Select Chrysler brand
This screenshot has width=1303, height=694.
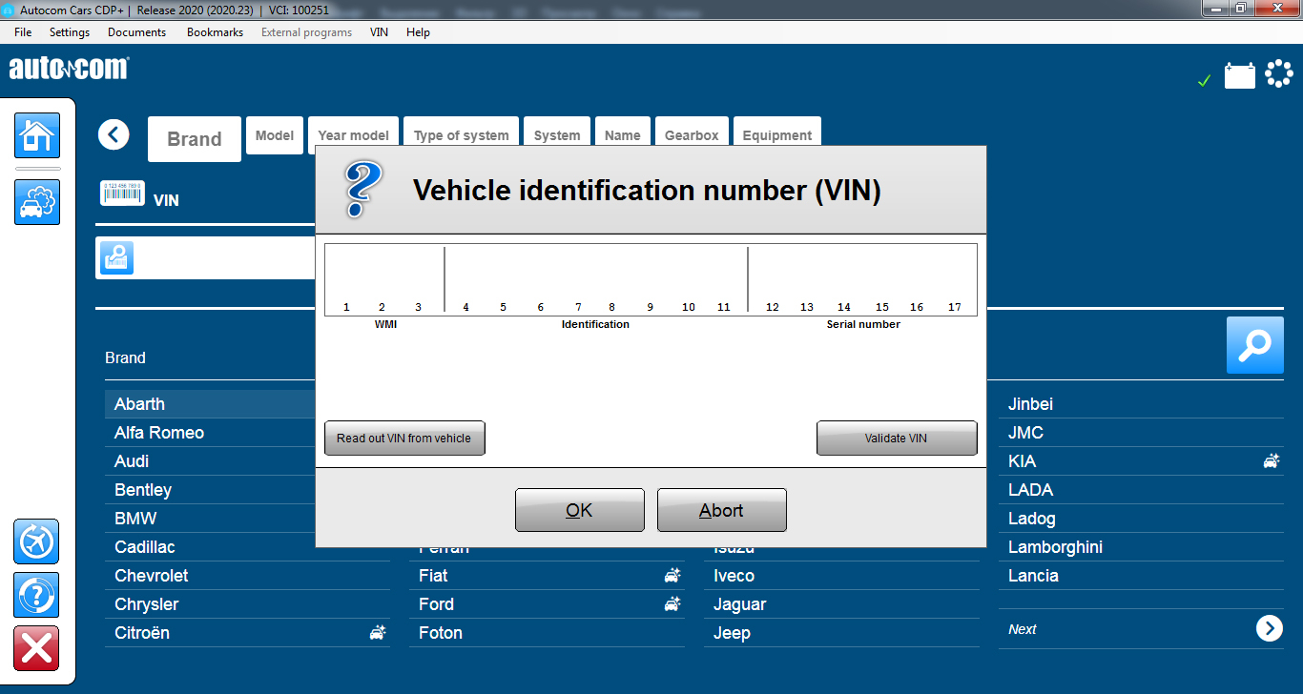click(x=247, y=604)
